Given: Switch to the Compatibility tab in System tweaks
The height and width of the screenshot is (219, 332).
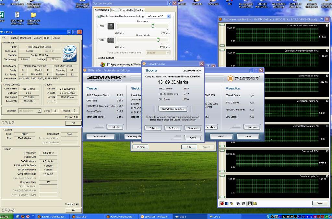Looking at the screenshot, I should pos(126,10).
